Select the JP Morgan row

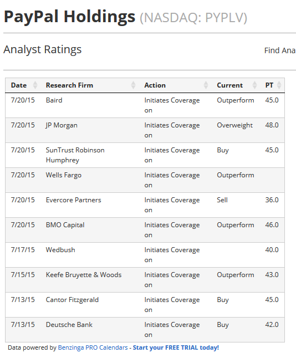point(145,130)
